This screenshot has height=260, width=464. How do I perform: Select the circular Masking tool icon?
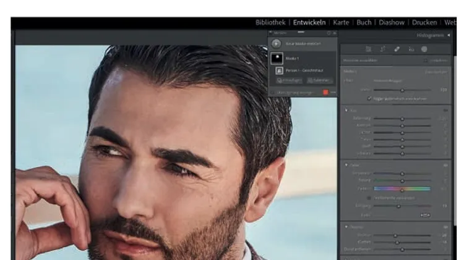coord(424,49)
